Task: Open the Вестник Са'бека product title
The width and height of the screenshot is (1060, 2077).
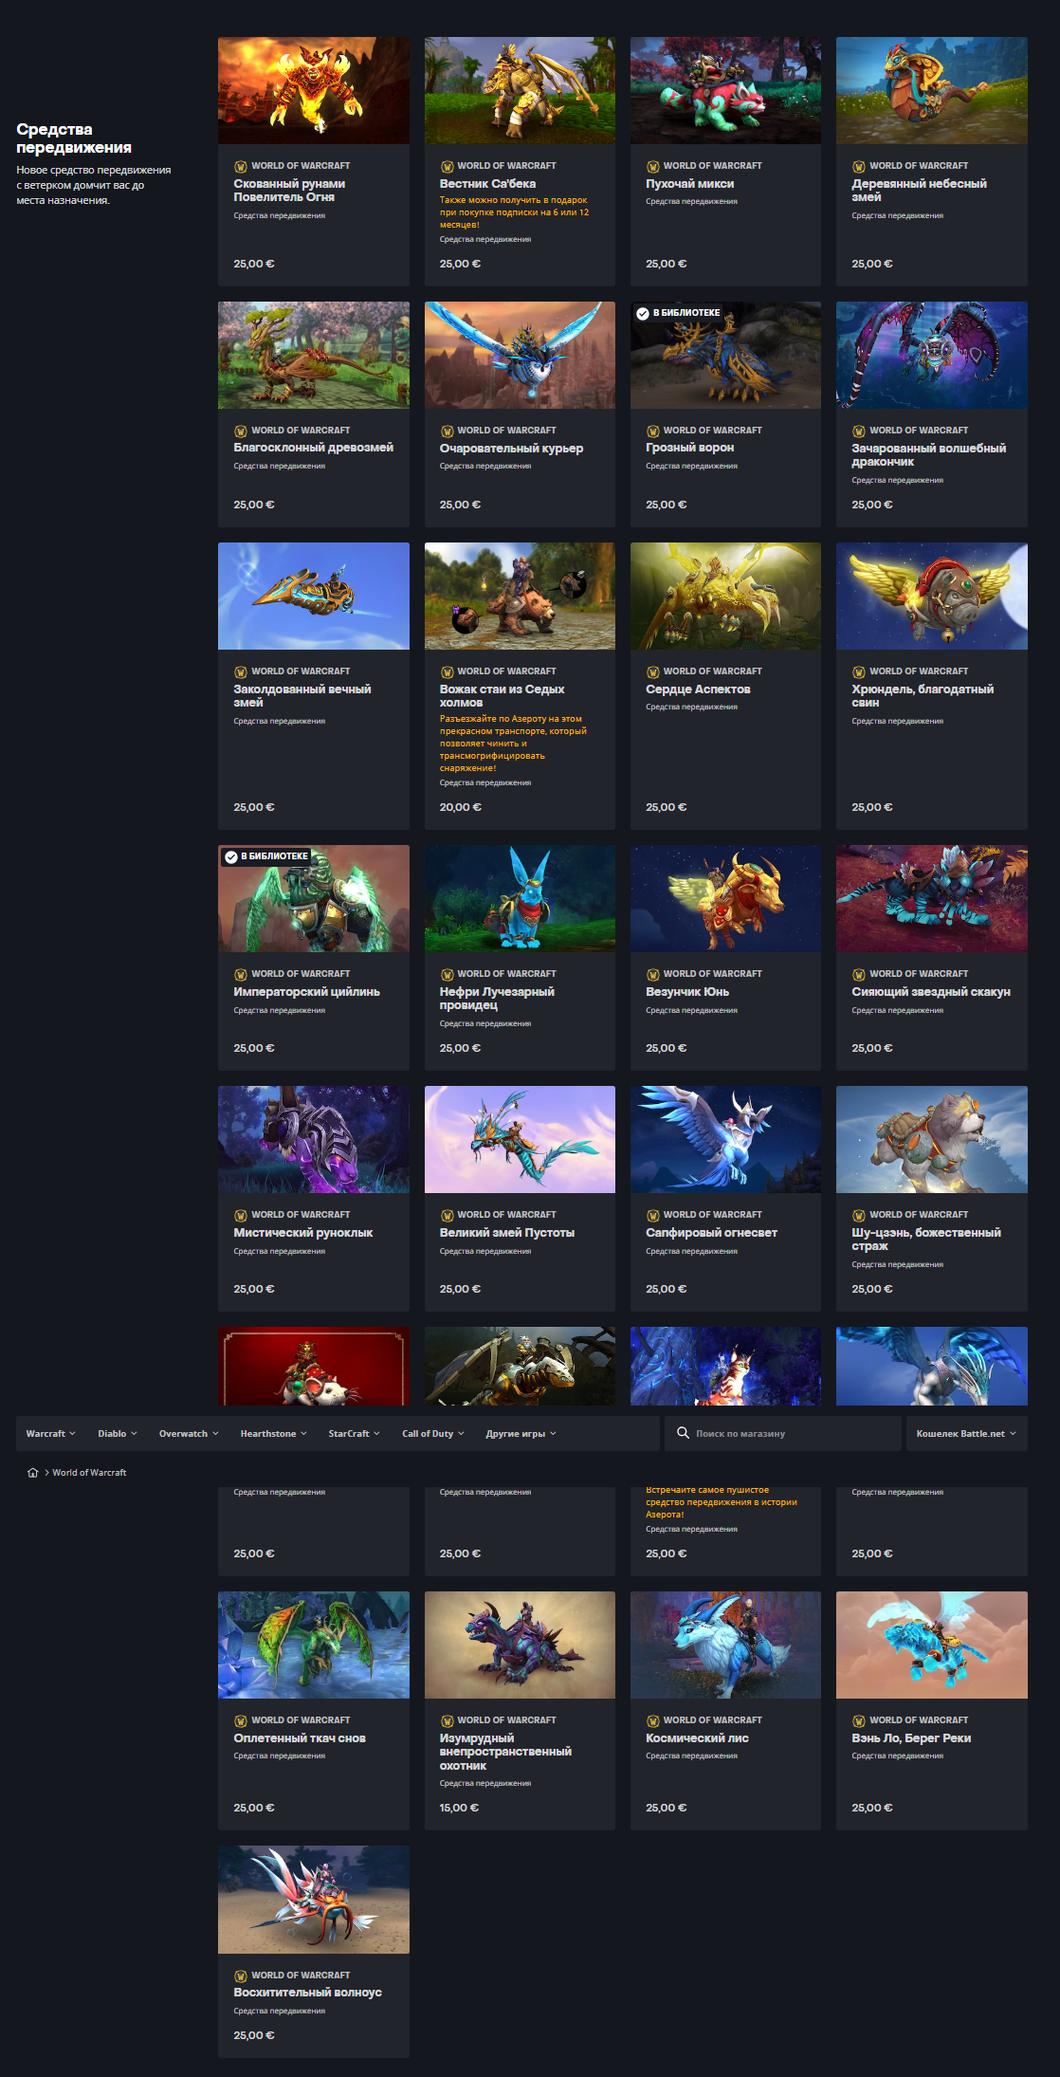Action: [487, 184]
